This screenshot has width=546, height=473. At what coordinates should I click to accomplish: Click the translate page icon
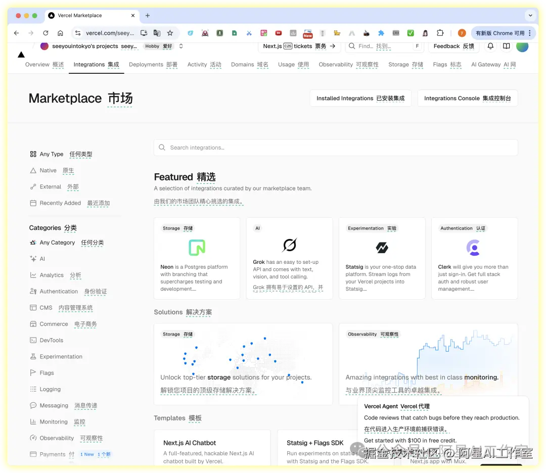[x=157, y=33]
